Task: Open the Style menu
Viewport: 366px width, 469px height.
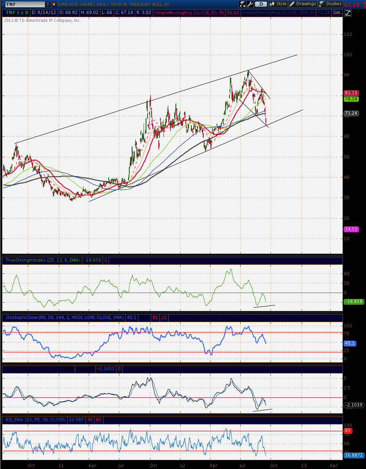Action: [x=278, y=4]
